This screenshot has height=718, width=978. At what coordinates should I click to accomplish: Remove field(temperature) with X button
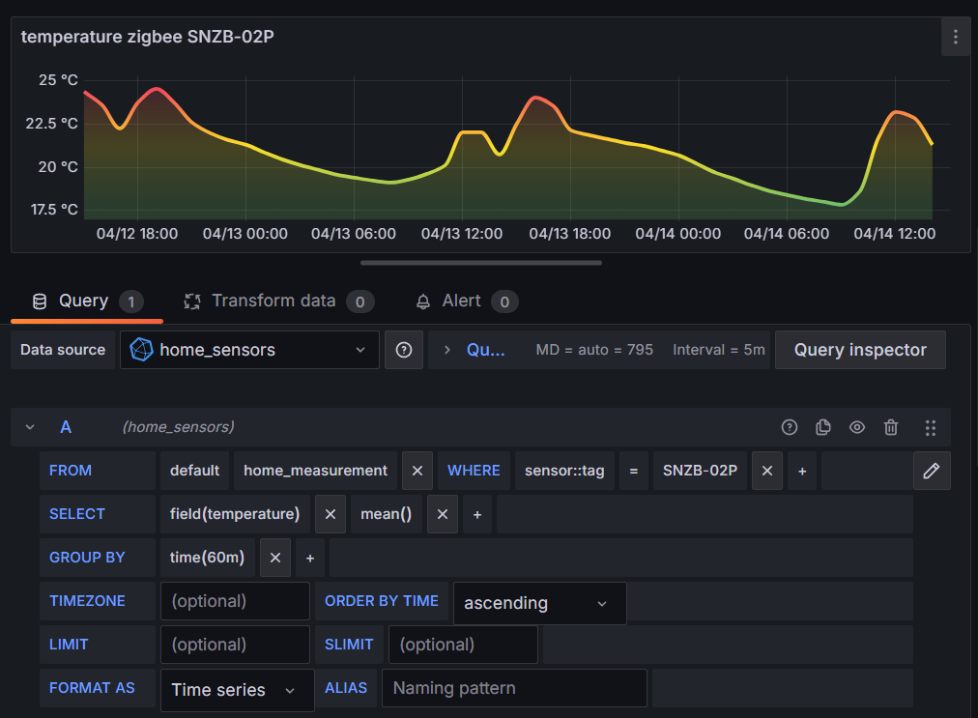(331, 514)
